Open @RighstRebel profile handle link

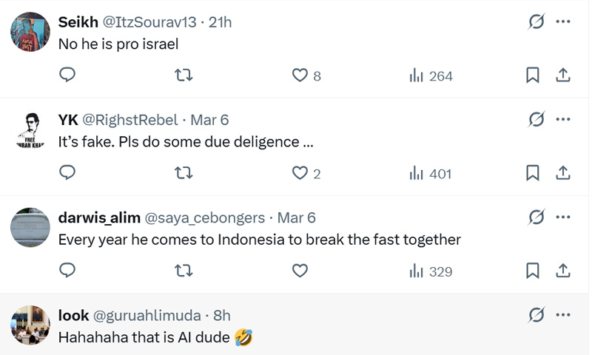(x=130, y=120)
